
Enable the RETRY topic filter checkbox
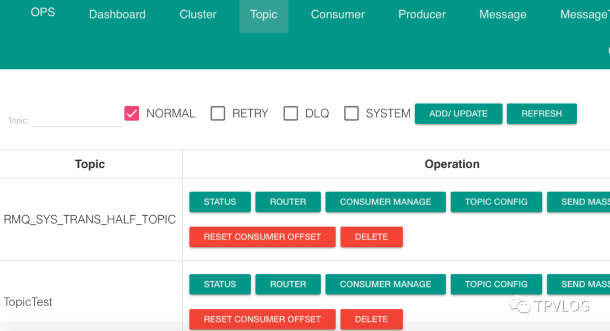pyautogui.click(x=218, y=114)
